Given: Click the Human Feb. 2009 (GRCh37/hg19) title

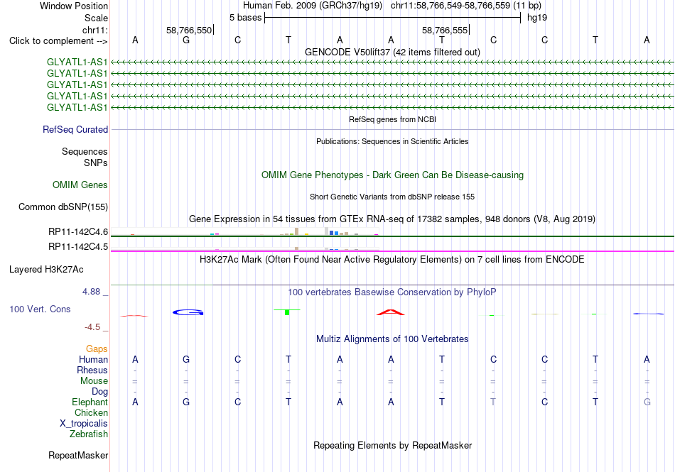Looking at the screenshot, I should 313,6.
